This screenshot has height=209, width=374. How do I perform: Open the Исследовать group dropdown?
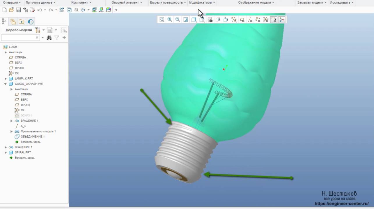(x=342, y=3)
